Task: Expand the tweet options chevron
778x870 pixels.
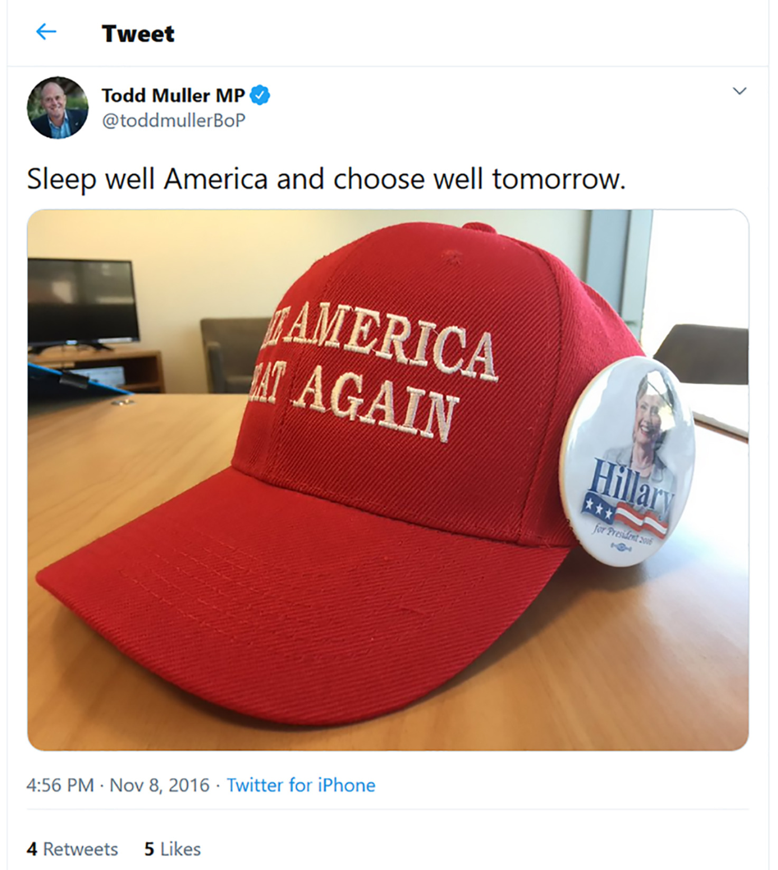Action: point(739,91)
